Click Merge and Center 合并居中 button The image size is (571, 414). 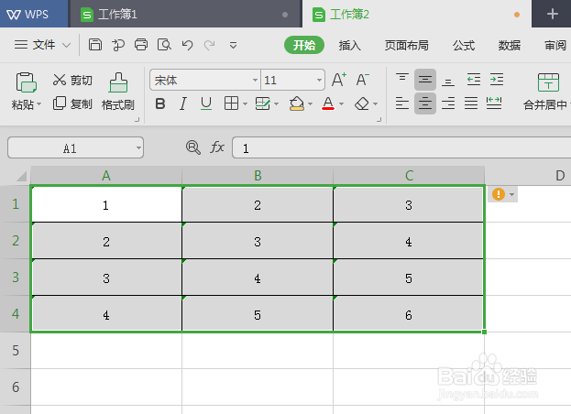[548, 92]
